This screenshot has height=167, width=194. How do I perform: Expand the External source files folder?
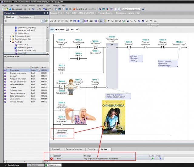coord(10,39)
